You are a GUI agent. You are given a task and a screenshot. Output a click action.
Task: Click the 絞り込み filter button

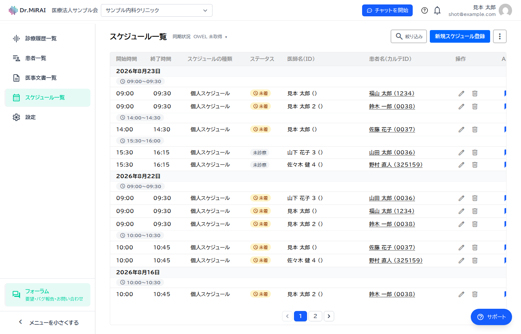[409, 36]
